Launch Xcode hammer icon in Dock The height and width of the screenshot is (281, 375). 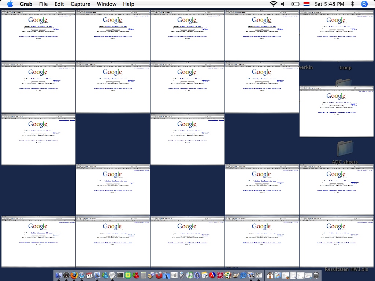(x=166, y=276)
